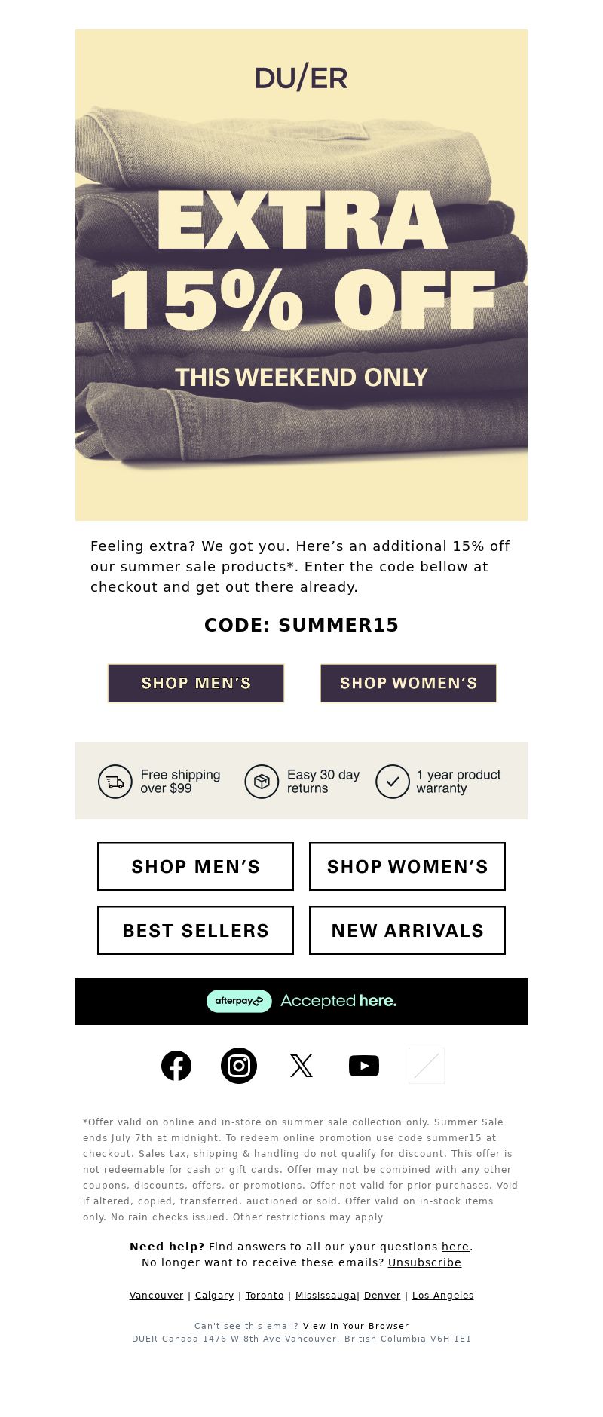Click the Afterpay Accepted here banner
This screenshot has width=603, height=1417.
click(x=301, y=1001)
